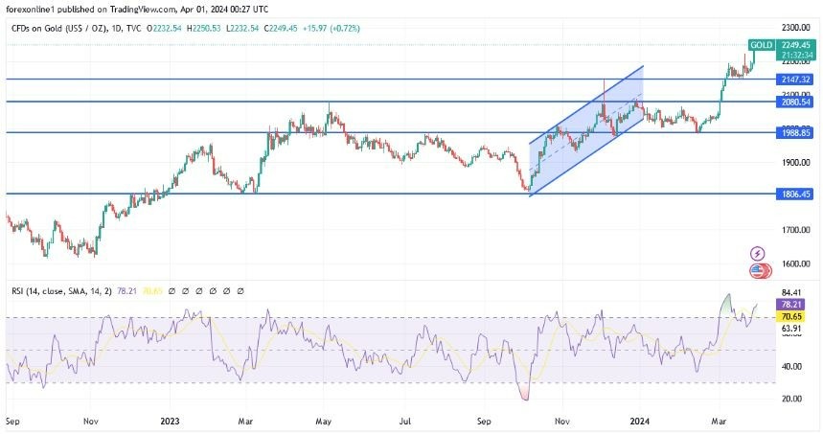Click the 20.00 RSI axis label
This screenshot has height=434, width=823.
coord(791,399)
